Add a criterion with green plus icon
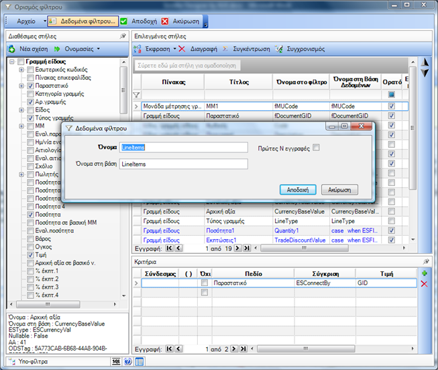438x370 pixels. 425,273
